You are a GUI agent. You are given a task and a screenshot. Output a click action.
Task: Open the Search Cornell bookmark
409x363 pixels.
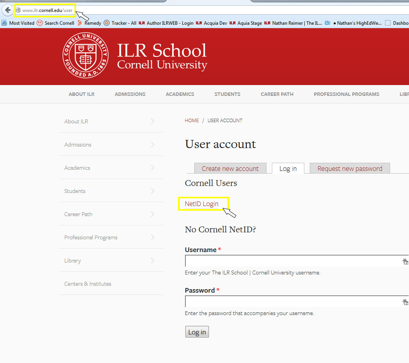(56, 23)
